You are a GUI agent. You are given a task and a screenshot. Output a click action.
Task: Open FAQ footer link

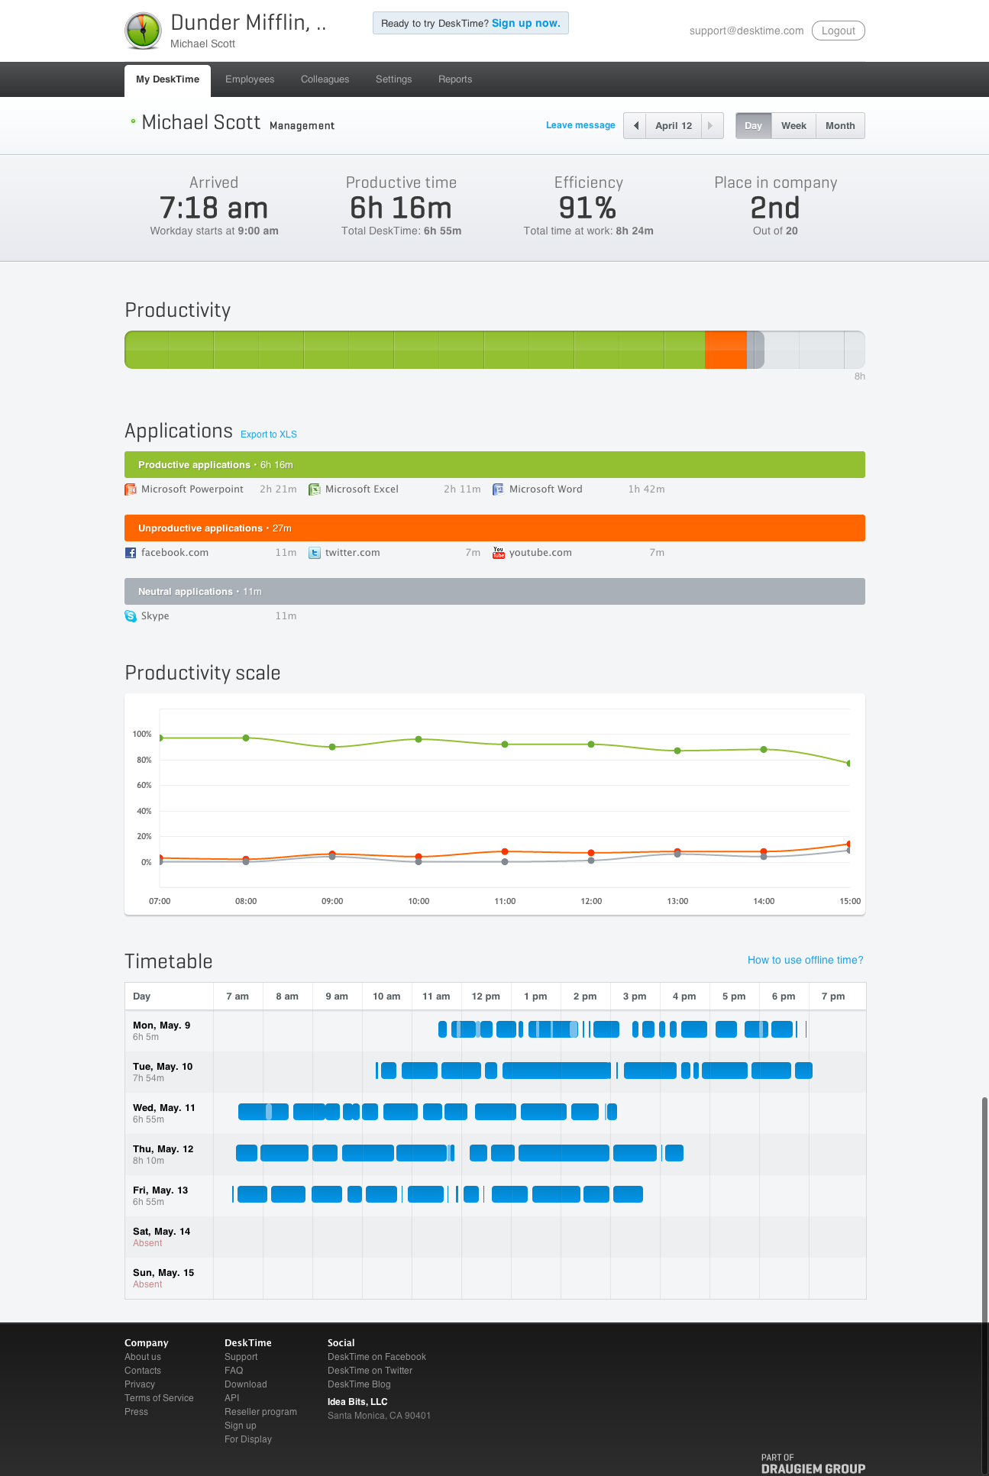pos(234,1371)
